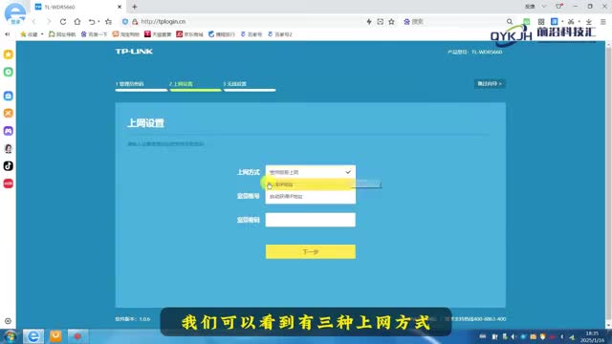Open the title bar chevron dropdown
The height and width of the screenshot is (344, 612).
544,7
